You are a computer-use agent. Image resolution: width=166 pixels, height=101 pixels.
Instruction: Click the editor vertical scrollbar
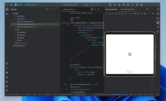[x=103, y=45]
